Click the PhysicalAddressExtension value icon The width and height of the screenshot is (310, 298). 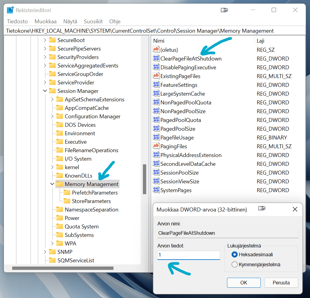156,155
